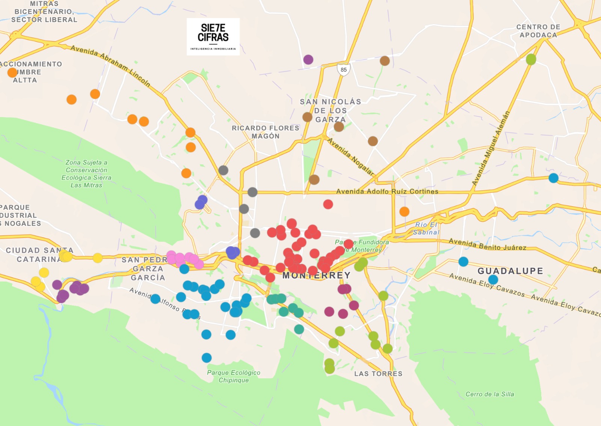Click the Avenida Benito Juárez road label
601x426 pixels.
click(488, 245)
